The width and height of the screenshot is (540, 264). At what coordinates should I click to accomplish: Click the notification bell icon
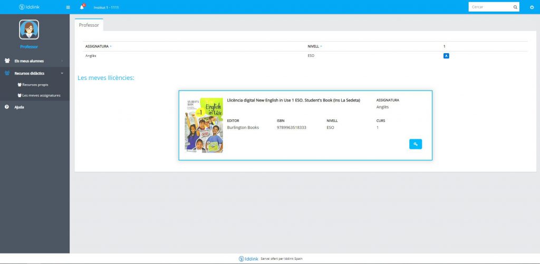tap(82, 7)
